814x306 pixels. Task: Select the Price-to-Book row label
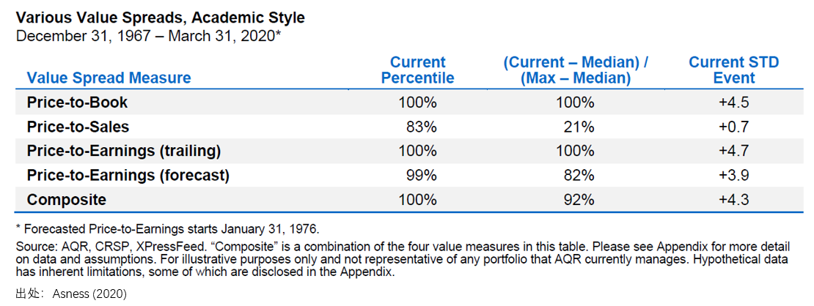[77, 102]
